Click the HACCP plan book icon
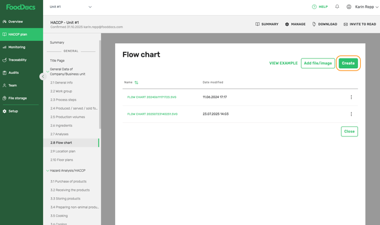380x225 pixels. click(5, 35)
